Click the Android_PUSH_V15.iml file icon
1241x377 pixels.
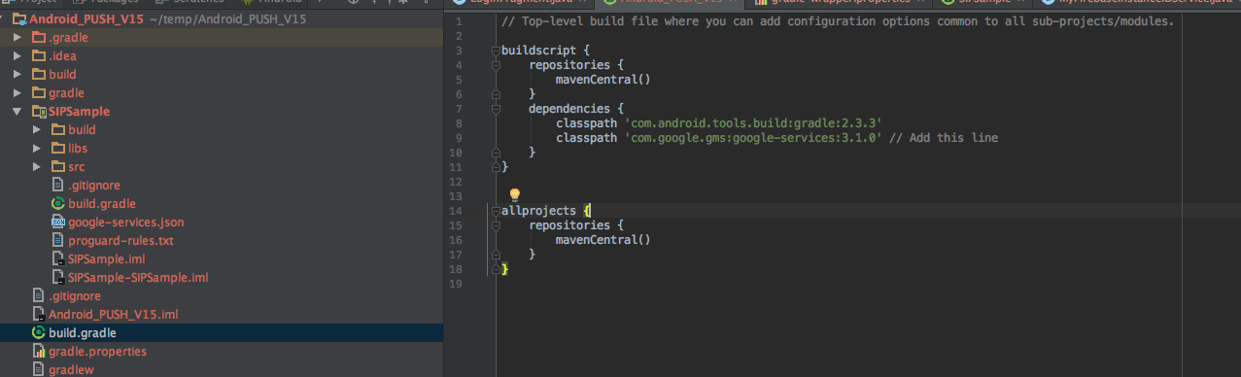[x=39, y=314]
